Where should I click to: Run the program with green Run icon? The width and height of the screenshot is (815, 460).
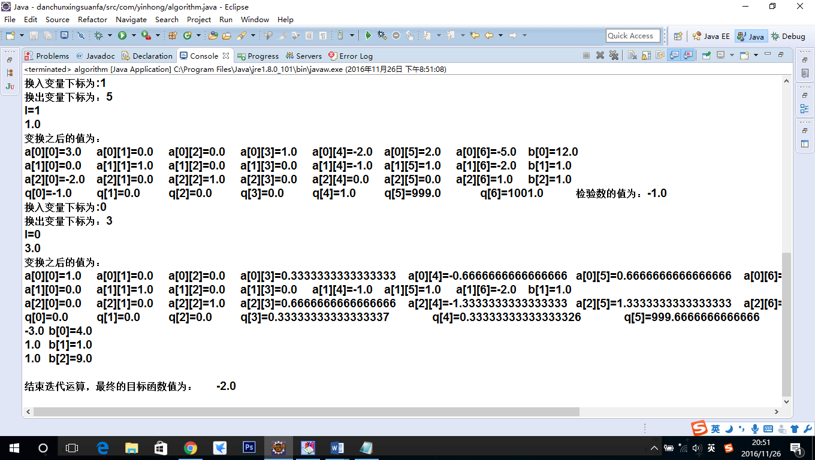click(x=122, y=35)
